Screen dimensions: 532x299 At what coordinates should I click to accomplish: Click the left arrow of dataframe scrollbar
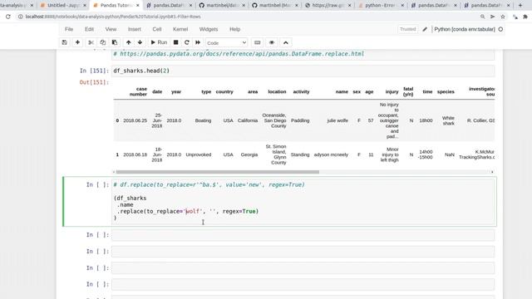(x=114, y=172)
